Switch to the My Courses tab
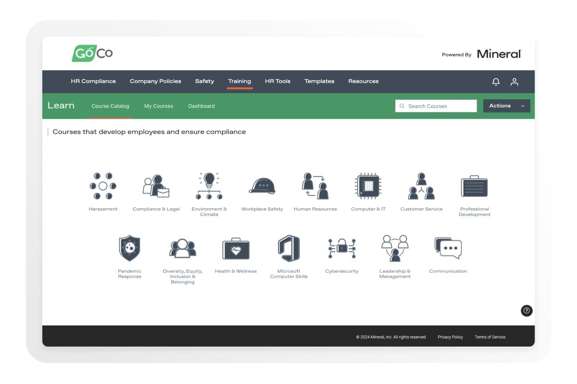Viewport: 577px width, 384px height. coord(159,106)
